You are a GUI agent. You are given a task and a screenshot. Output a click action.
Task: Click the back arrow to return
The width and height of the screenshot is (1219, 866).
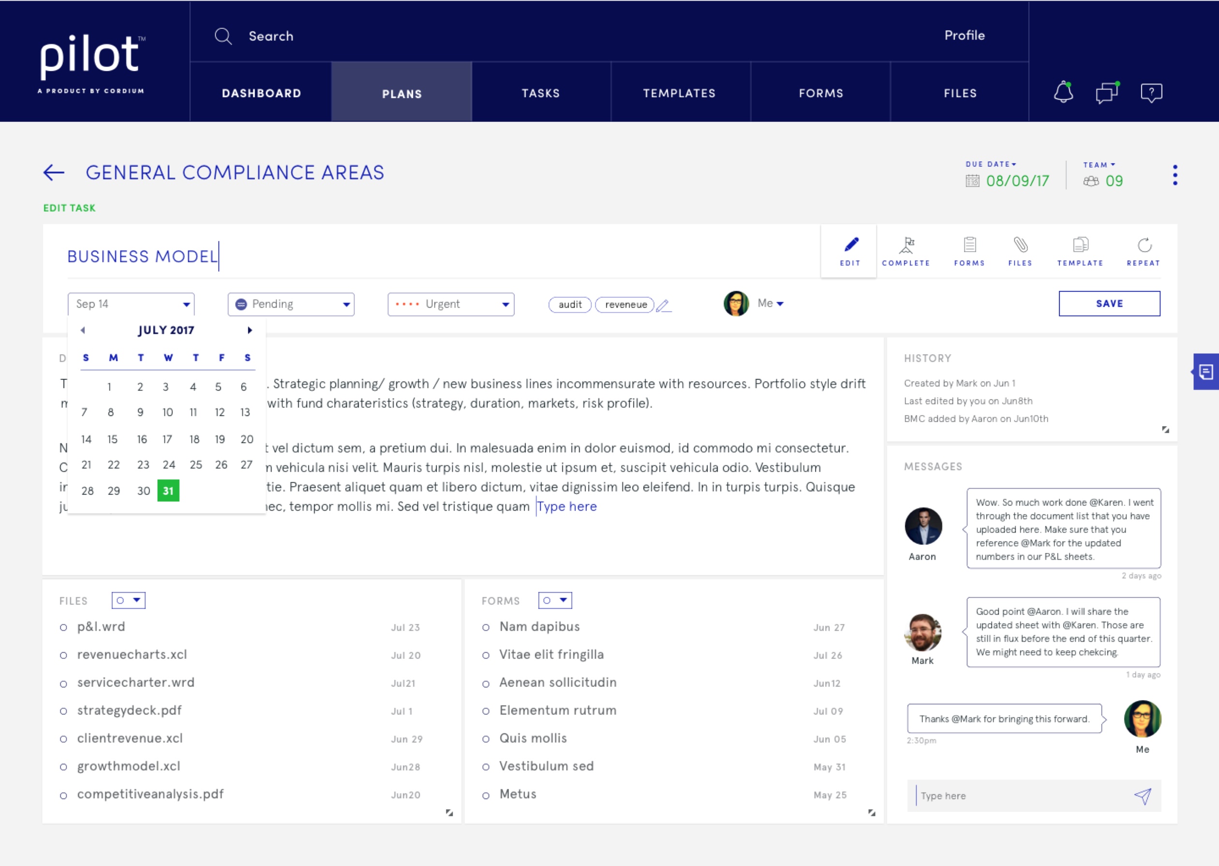coord(53,172)
